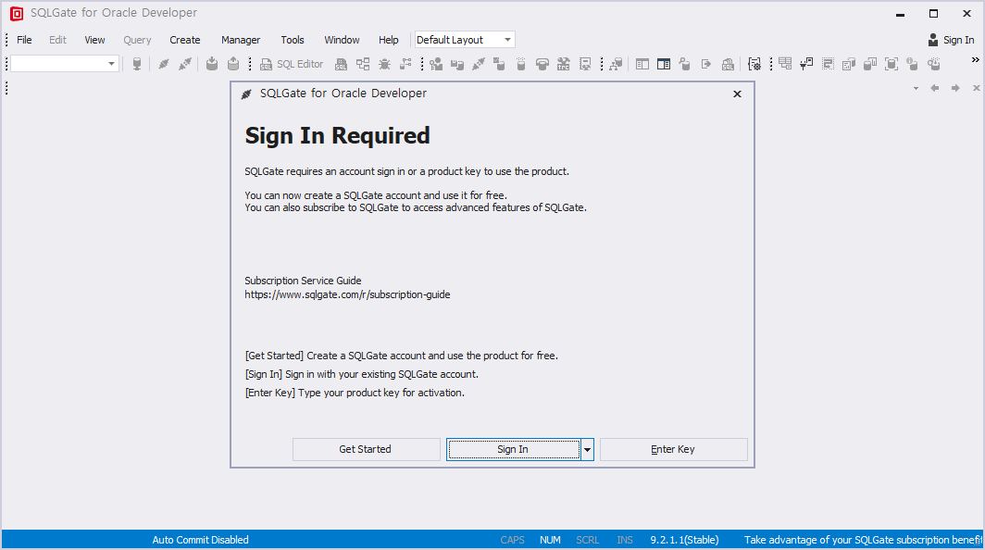Click the certificate document icon
Screen dimensions: 985x550
tap(585, 64)
